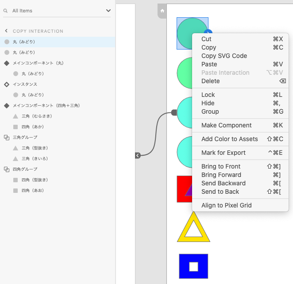The height and width of the screenshot is (284, 293).
Task: Click the square icon of 四角（型抜き）layer
Action: (x=15, y=180)
